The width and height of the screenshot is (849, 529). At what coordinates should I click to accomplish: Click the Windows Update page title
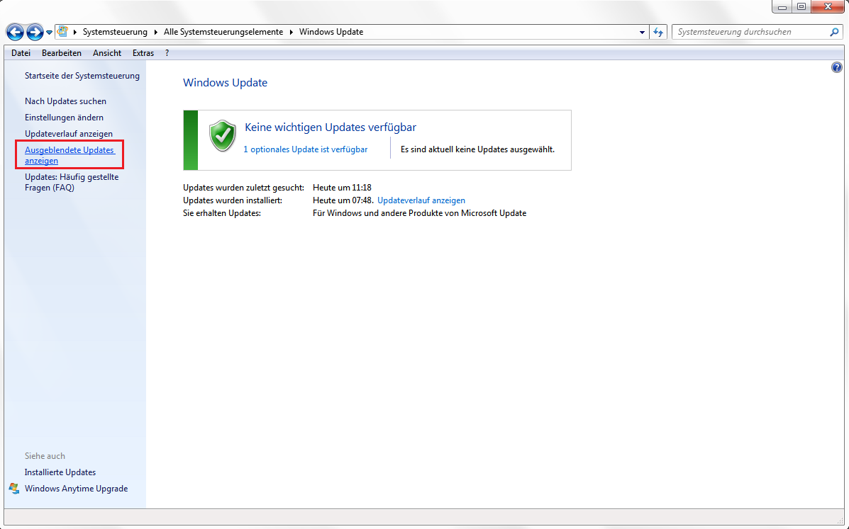click(x=226, y=83)
